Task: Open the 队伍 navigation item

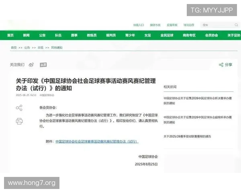Action: (x=58, y=35)
